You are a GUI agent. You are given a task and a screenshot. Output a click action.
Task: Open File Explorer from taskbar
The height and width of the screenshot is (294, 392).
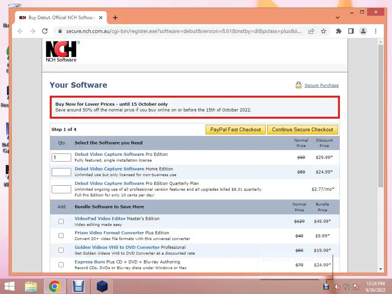pyautogui.click(x=31, y=286)
